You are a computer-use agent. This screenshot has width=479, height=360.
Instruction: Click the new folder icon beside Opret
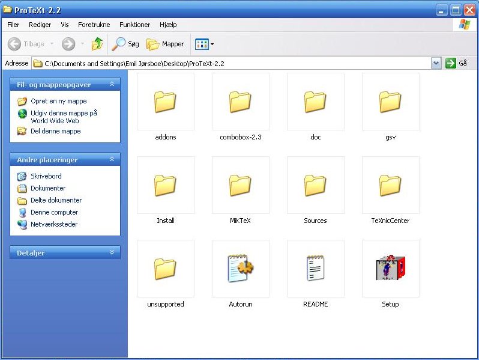coord(22,101)
